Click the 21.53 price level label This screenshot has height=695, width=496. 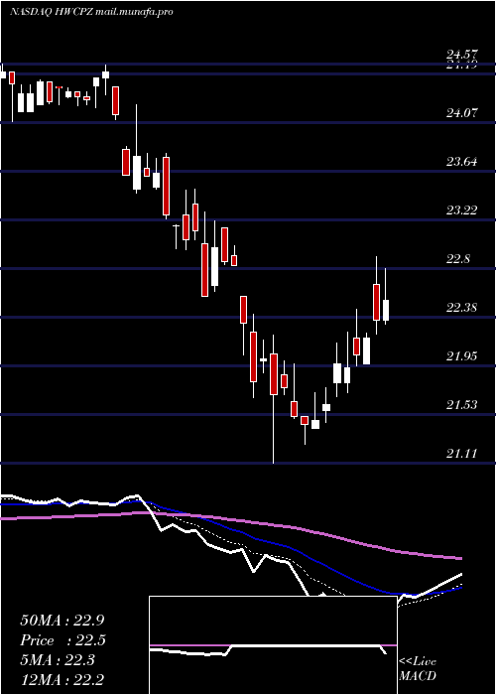pyautogui.click(x=462, y=405)
